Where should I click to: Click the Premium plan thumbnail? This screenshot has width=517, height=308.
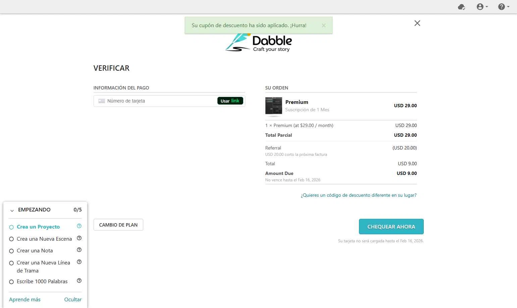coord(274,106)
